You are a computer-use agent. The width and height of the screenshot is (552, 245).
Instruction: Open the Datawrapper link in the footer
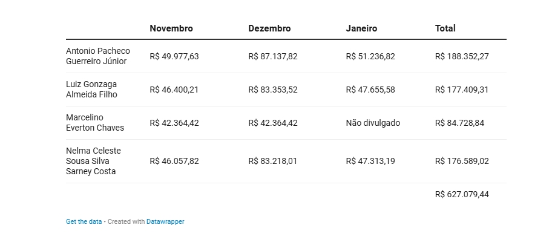coord(165,222)
